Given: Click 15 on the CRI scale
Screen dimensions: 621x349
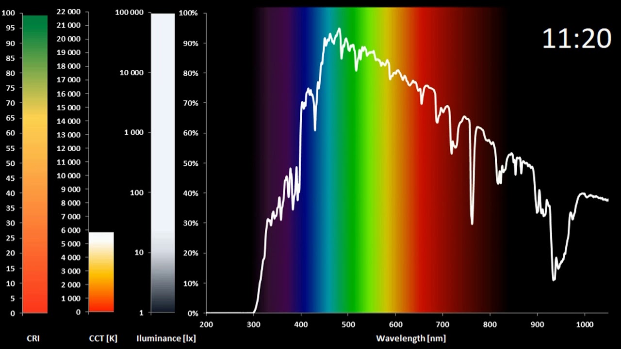Looking at the screenshot, I should (x=10, y=268).
